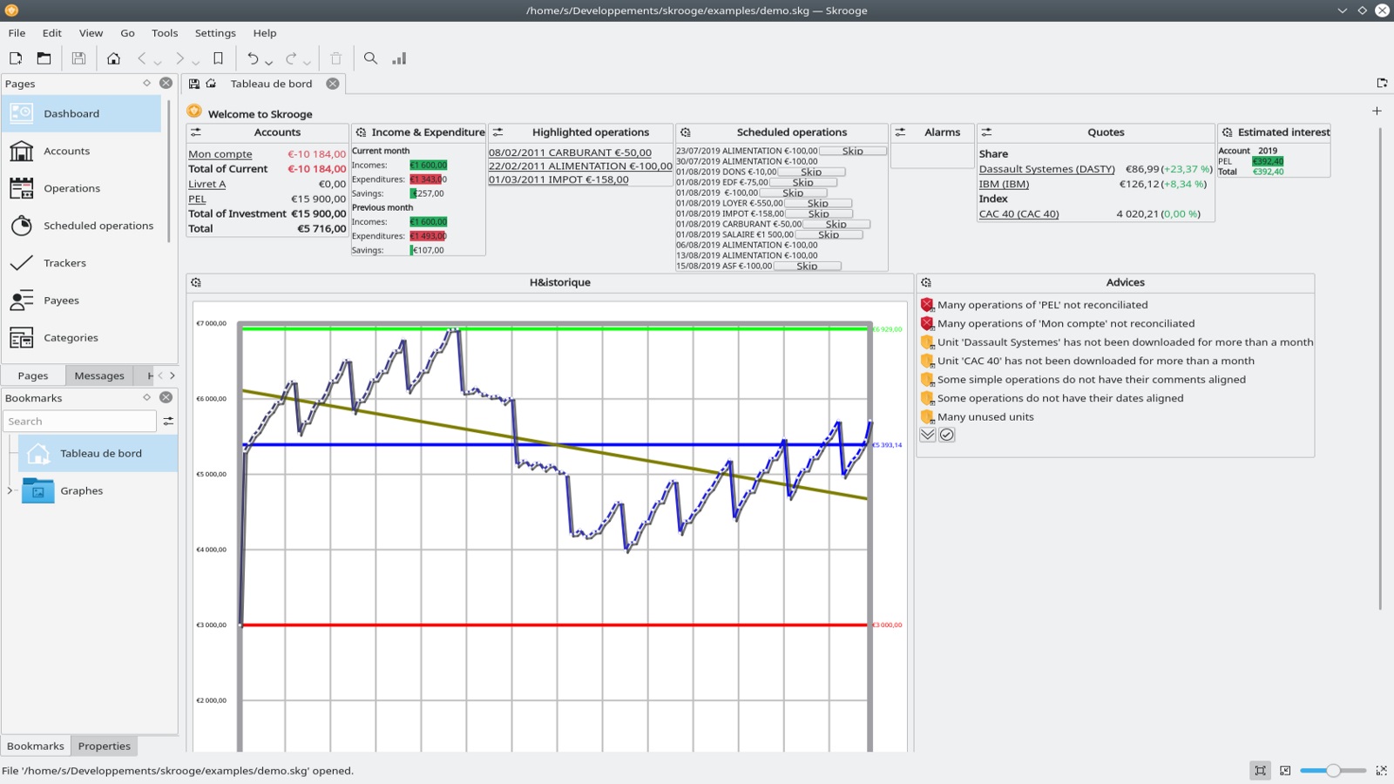This screenshot has height=784, width=1394.
Task: Select the Categories sidebar icon
Action: pos(71,338)
